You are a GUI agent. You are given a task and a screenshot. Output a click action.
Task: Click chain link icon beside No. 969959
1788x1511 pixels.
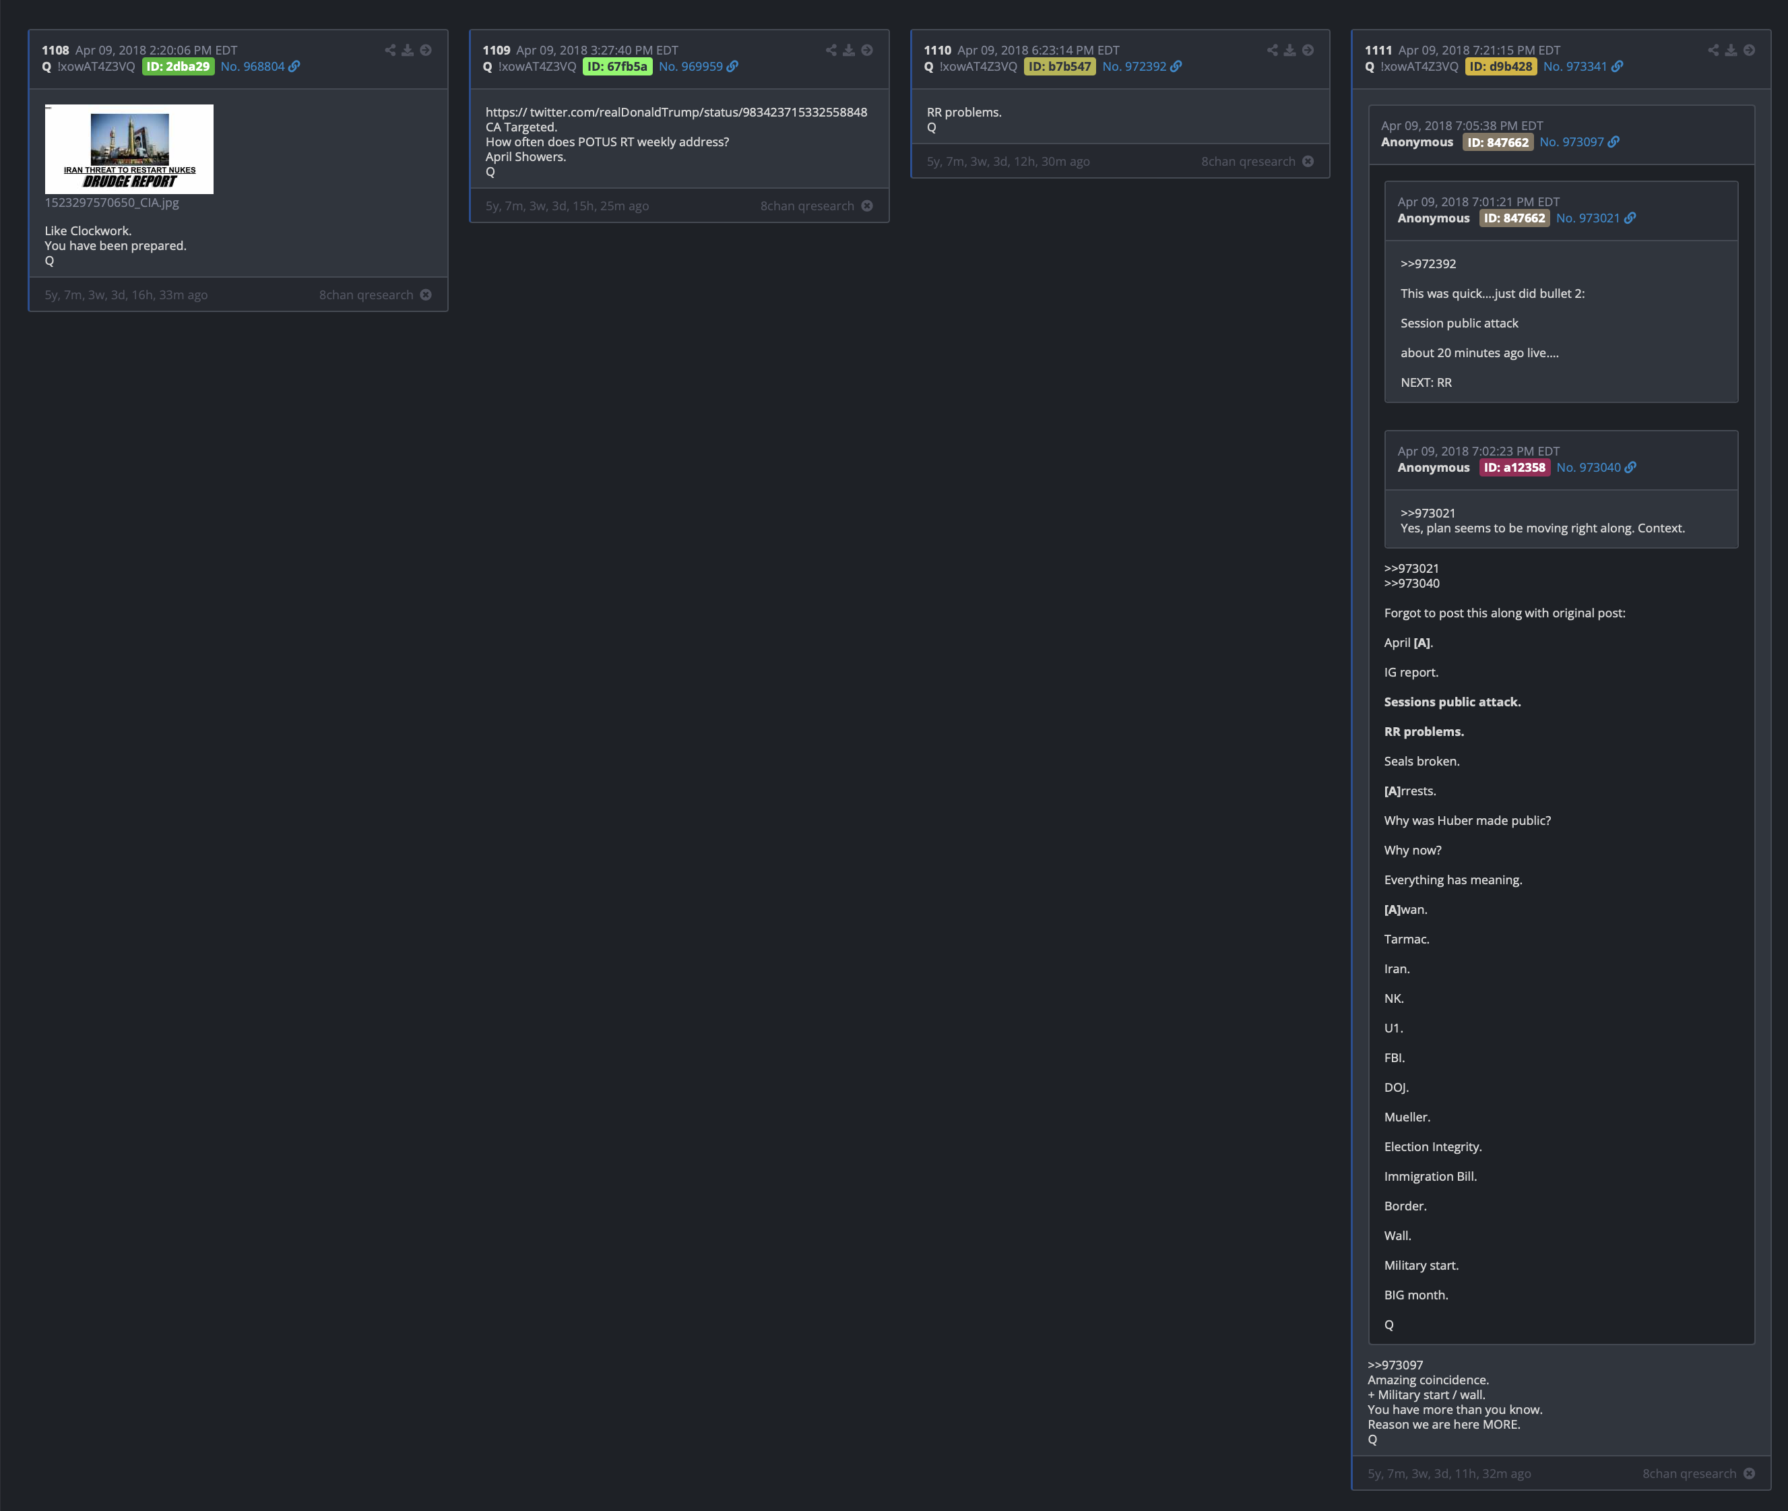click(732, 67)
